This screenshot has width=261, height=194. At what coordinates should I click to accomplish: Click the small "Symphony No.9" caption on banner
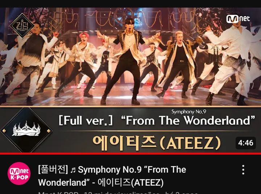(x=189, y=112)
